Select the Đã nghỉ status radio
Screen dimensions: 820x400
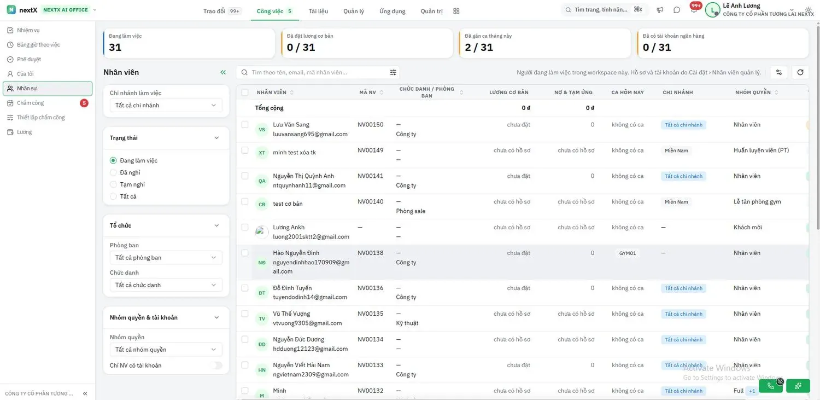[x=113, y=172]
